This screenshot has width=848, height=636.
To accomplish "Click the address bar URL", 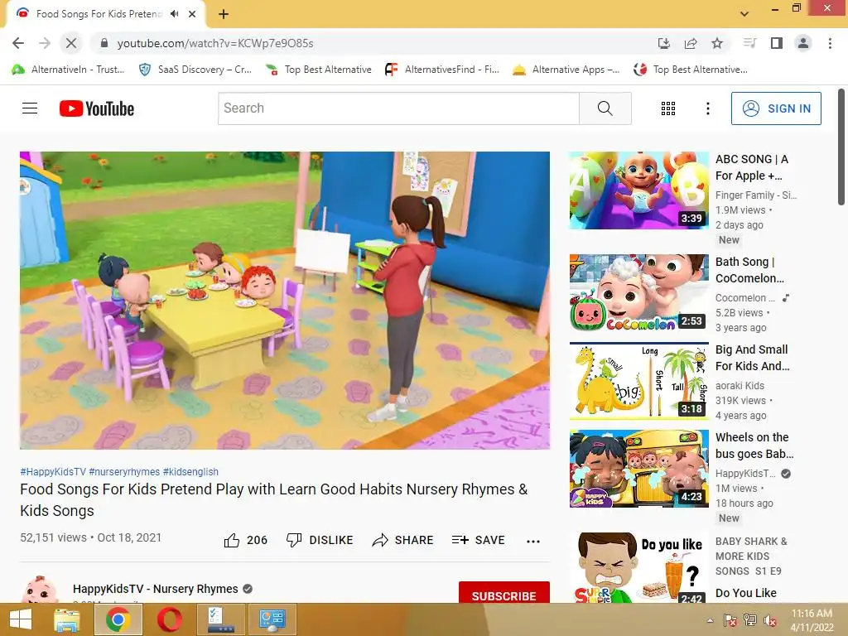I will [x=215, y=43].
